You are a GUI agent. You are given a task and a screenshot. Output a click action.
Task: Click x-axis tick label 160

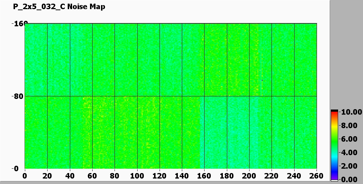(205, 176)
